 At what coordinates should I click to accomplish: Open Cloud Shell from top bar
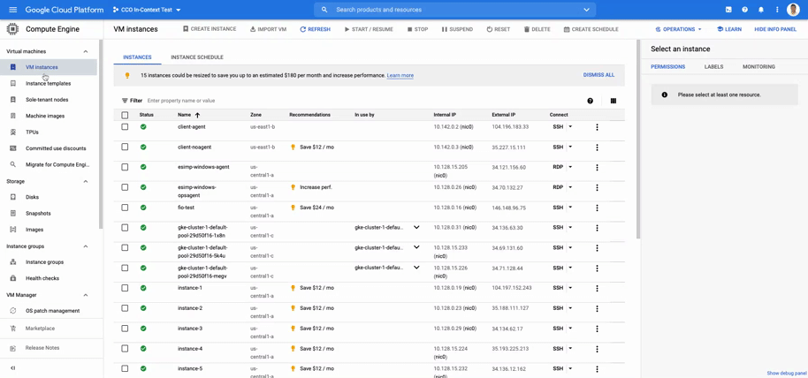click(x=728, y=10)
